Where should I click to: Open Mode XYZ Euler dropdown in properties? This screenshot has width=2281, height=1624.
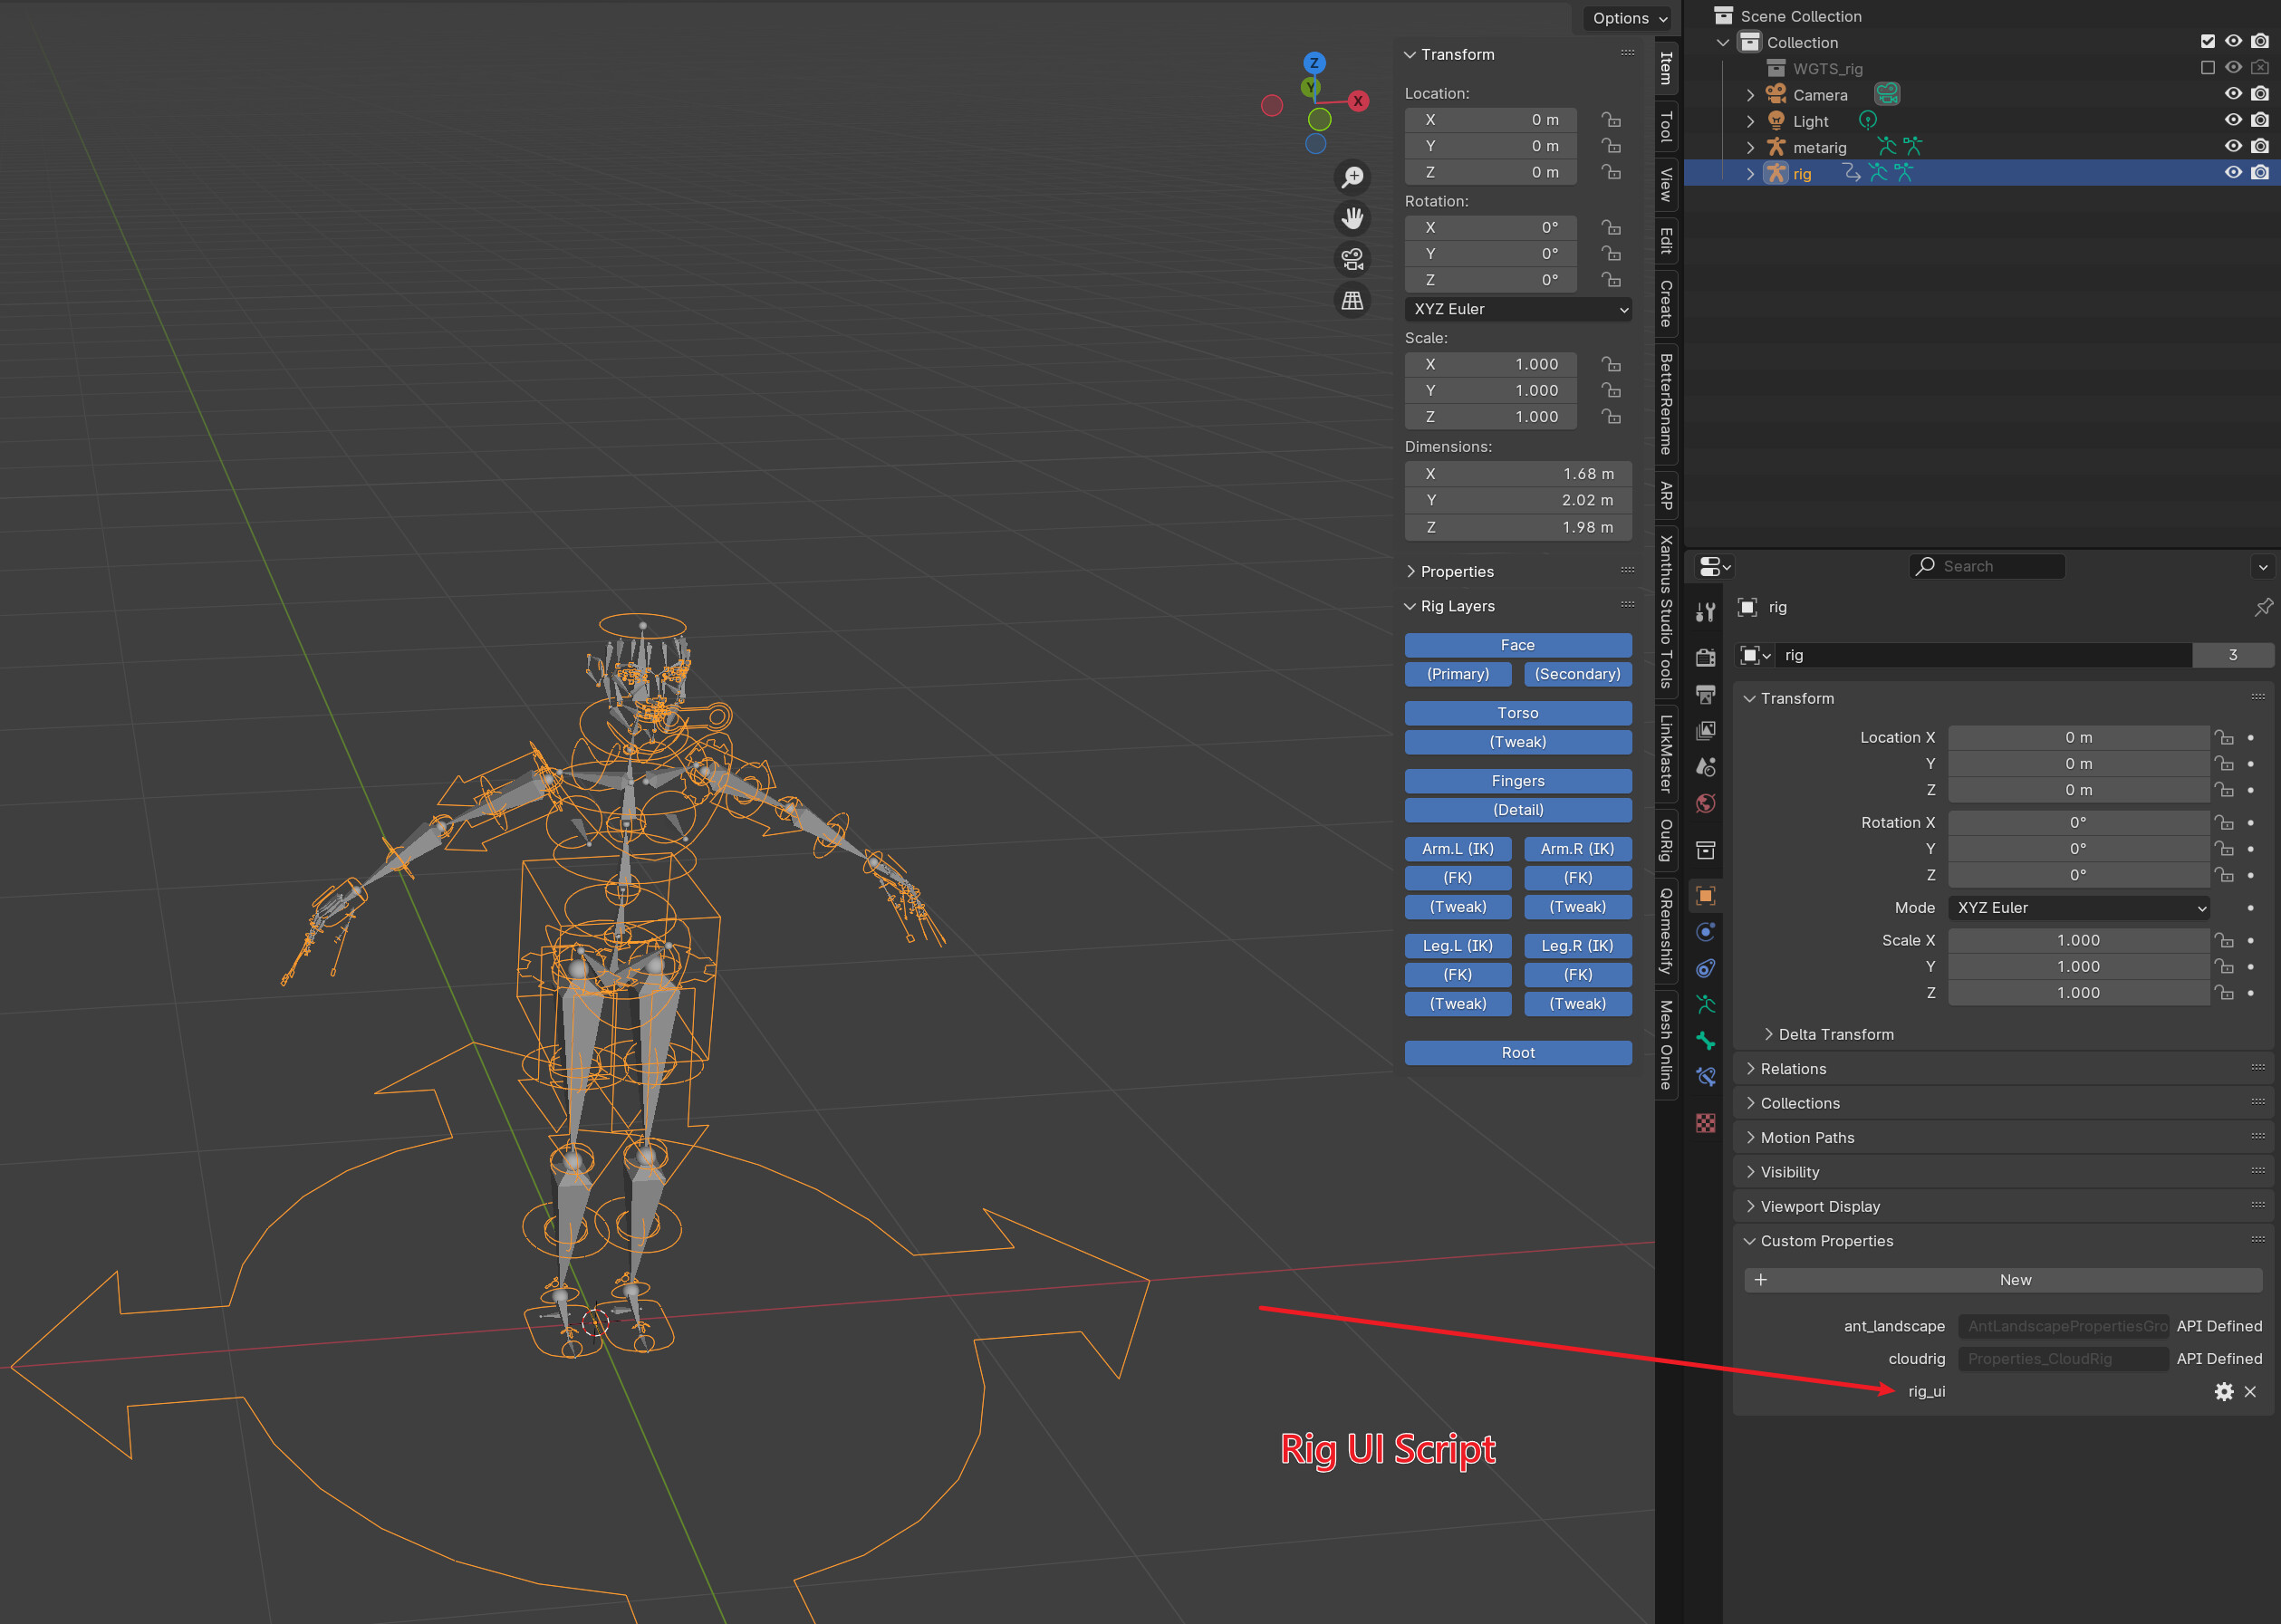click(2078, 908)
